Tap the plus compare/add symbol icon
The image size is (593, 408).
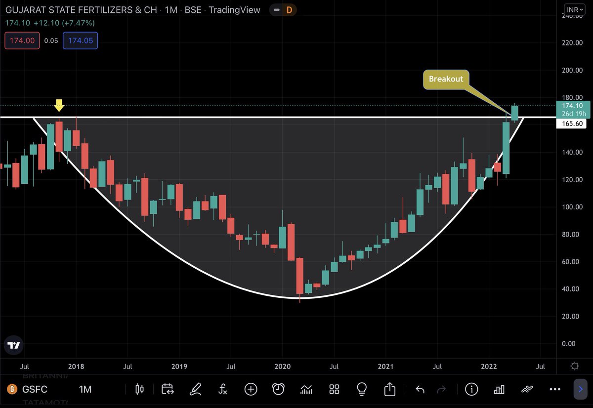pos(251,389)
